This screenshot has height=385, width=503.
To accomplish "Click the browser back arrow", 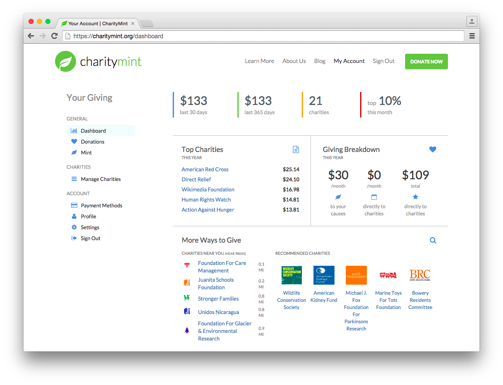I will tap(31, 36).
